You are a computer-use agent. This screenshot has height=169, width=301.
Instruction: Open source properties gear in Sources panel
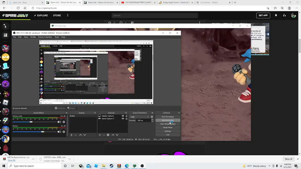pos(108,135)
